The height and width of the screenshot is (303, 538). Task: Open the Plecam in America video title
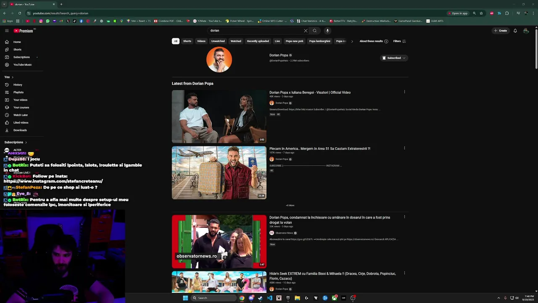[320, 149]
